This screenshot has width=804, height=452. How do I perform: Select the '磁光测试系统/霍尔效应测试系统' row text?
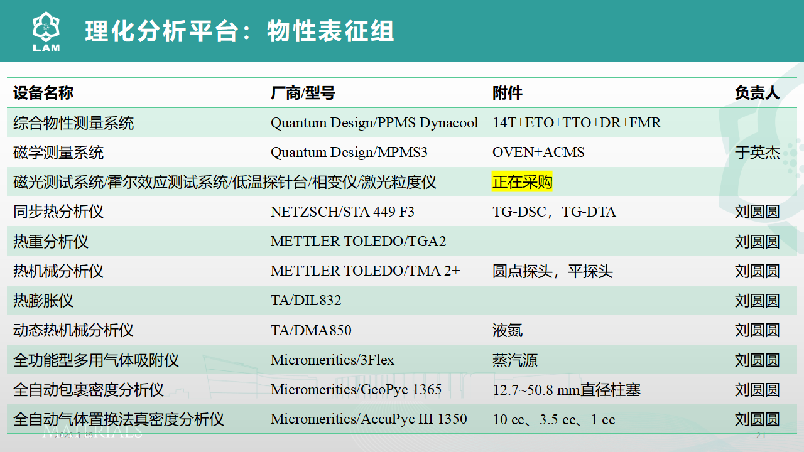tap(224, 182)
